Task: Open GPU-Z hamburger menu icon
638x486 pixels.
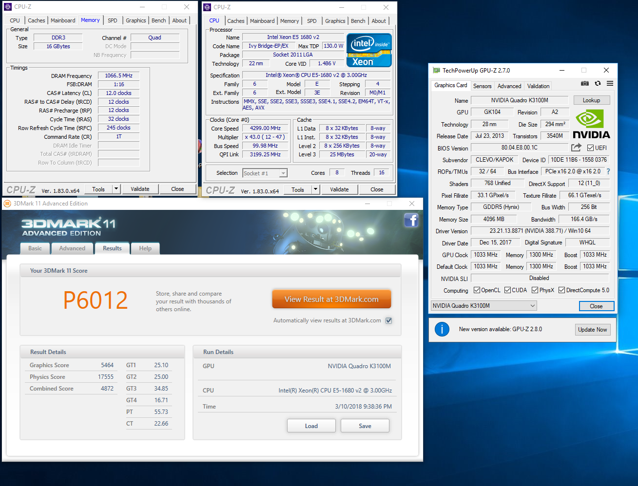Action: point(610,84)
